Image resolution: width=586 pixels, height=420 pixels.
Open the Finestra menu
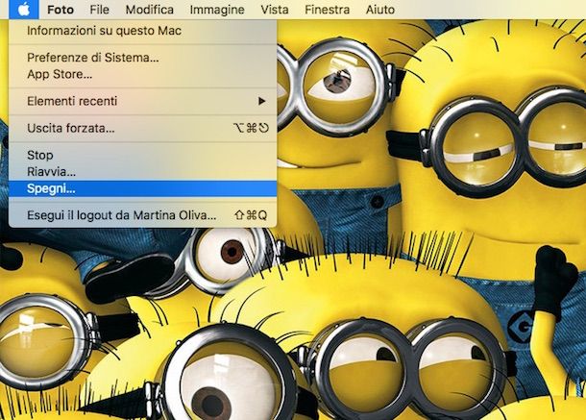[x=327, y=10]
